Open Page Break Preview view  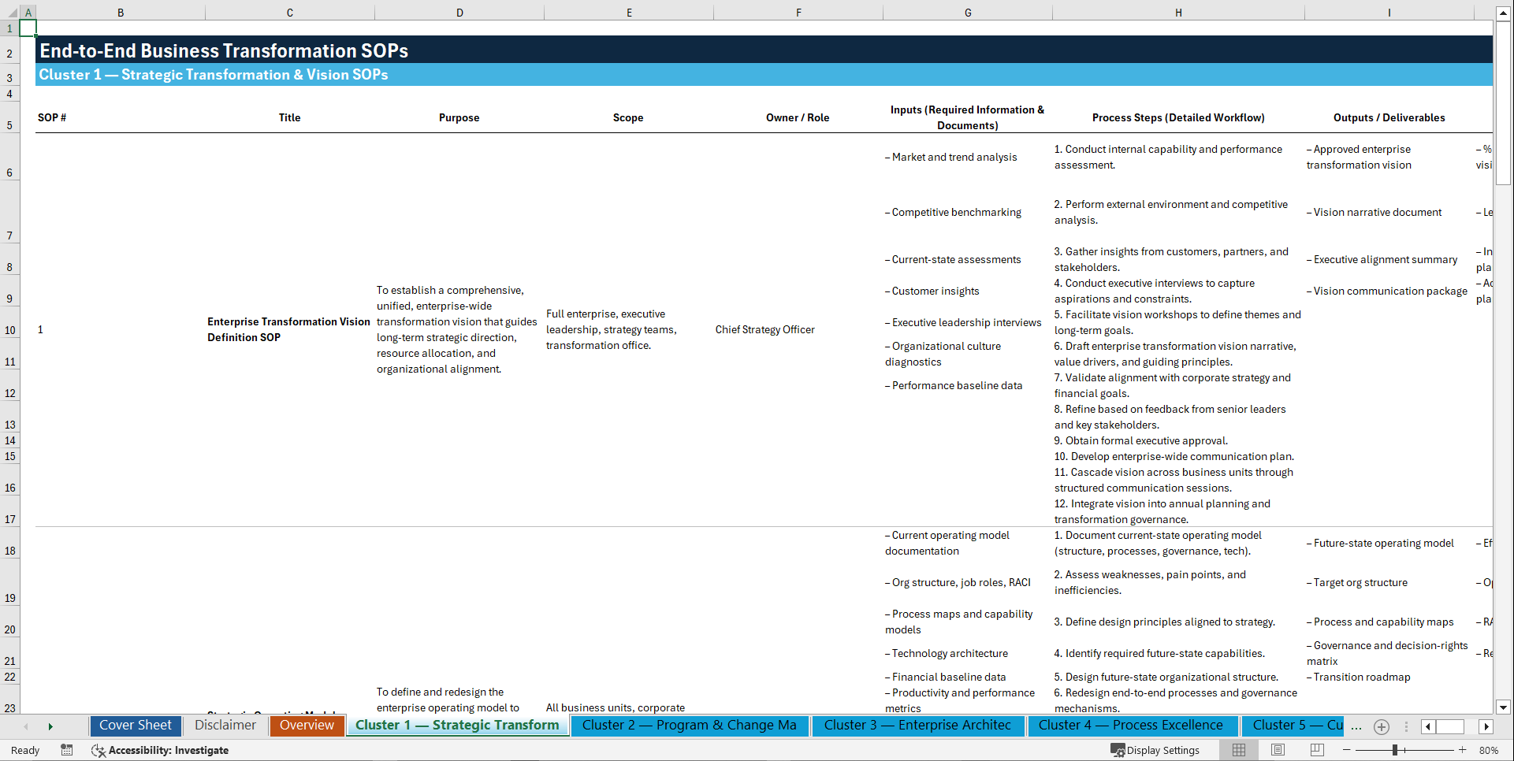[1317, 750]
